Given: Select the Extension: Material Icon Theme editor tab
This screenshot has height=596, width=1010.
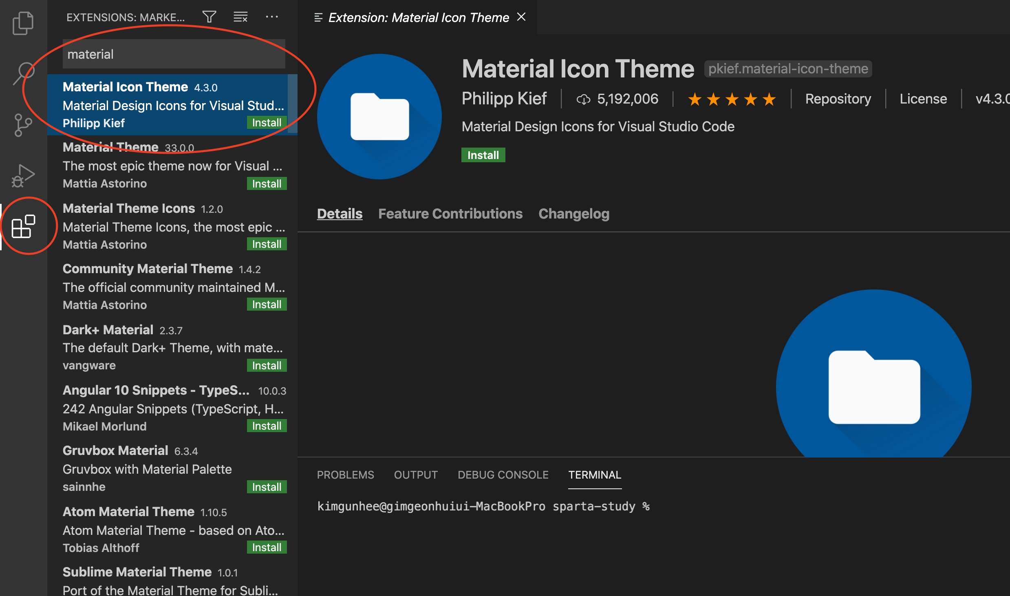Looking at the screenshot, I should [x=417, y=17].
